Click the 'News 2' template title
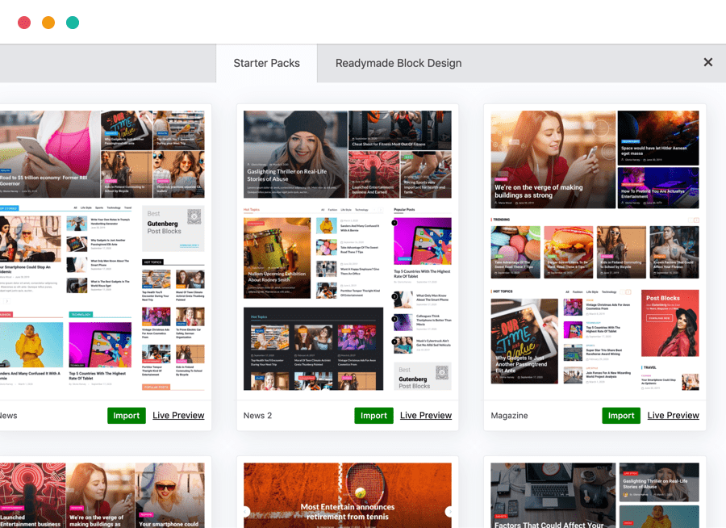The height and width of the screenshot is (528, 726). pos(257,415)
